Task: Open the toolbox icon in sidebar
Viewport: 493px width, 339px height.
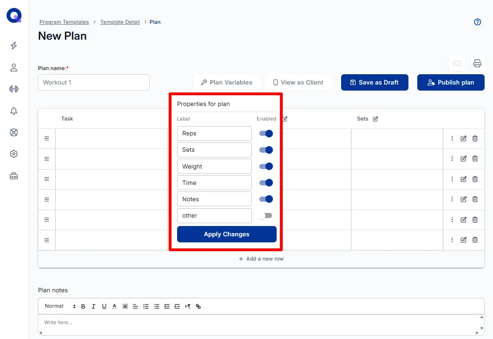Action: click(14, 176)
